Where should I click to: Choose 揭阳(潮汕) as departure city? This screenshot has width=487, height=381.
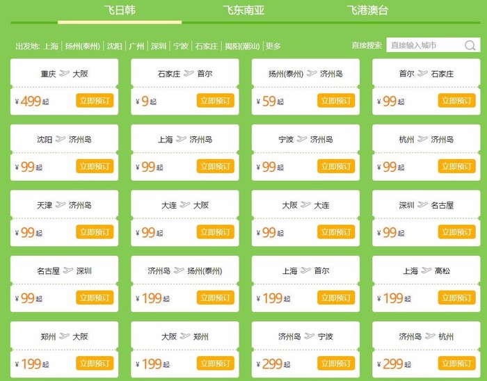click(x=242, y=47)
